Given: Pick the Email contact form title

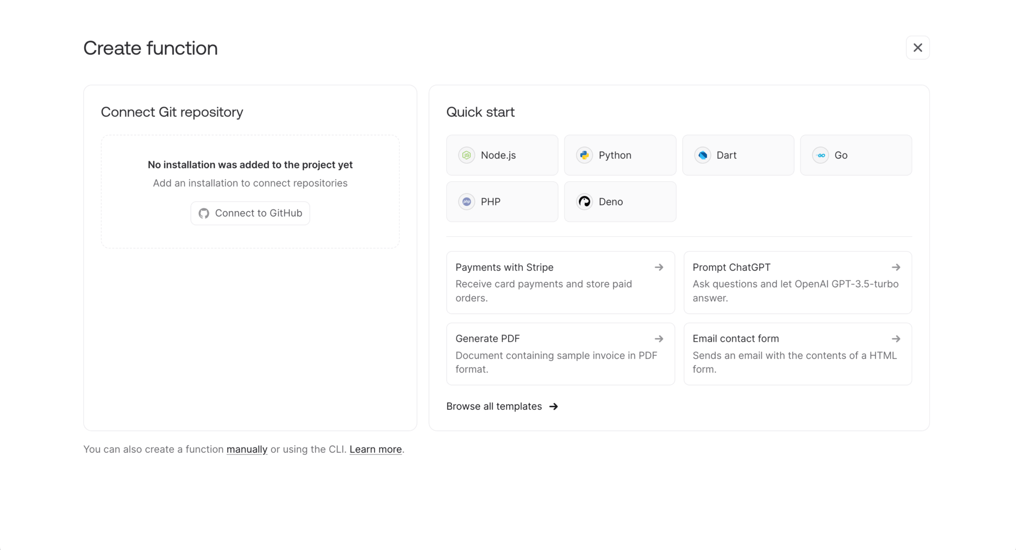Looking at the screenshot, I should click(735, 339).
